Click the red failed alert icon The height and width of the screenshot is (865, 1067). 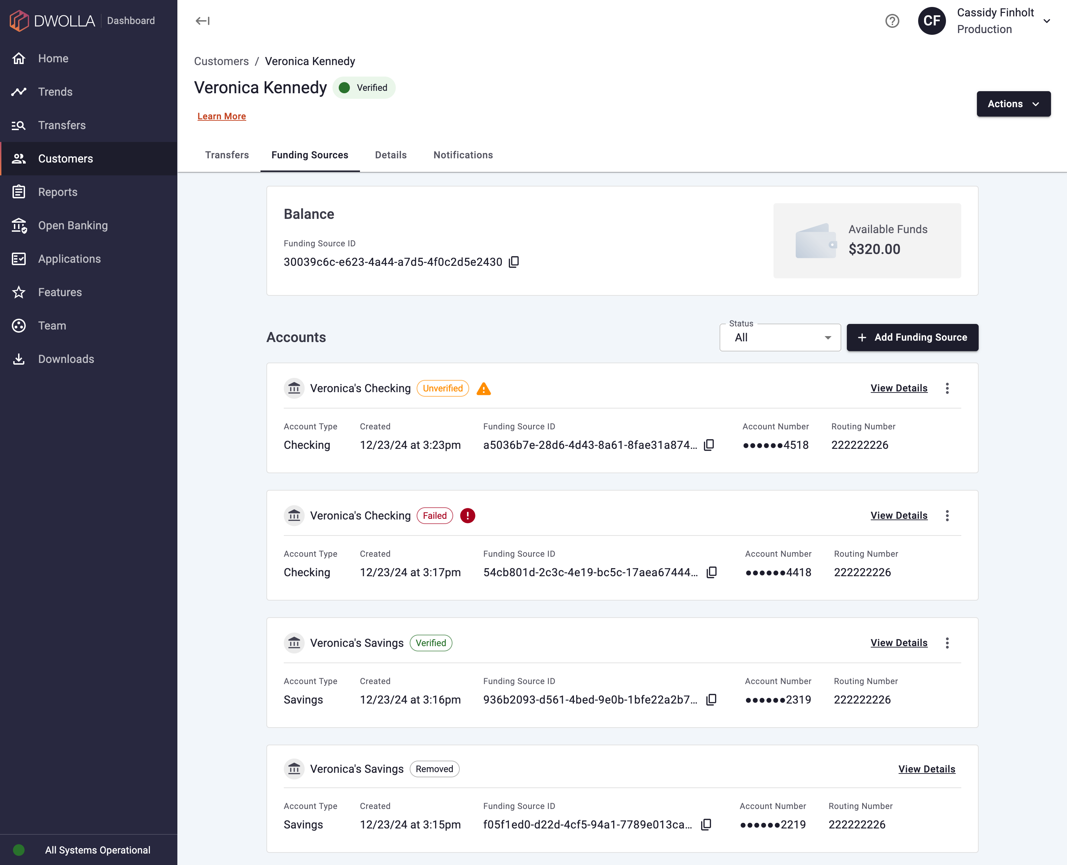(467, 516)
